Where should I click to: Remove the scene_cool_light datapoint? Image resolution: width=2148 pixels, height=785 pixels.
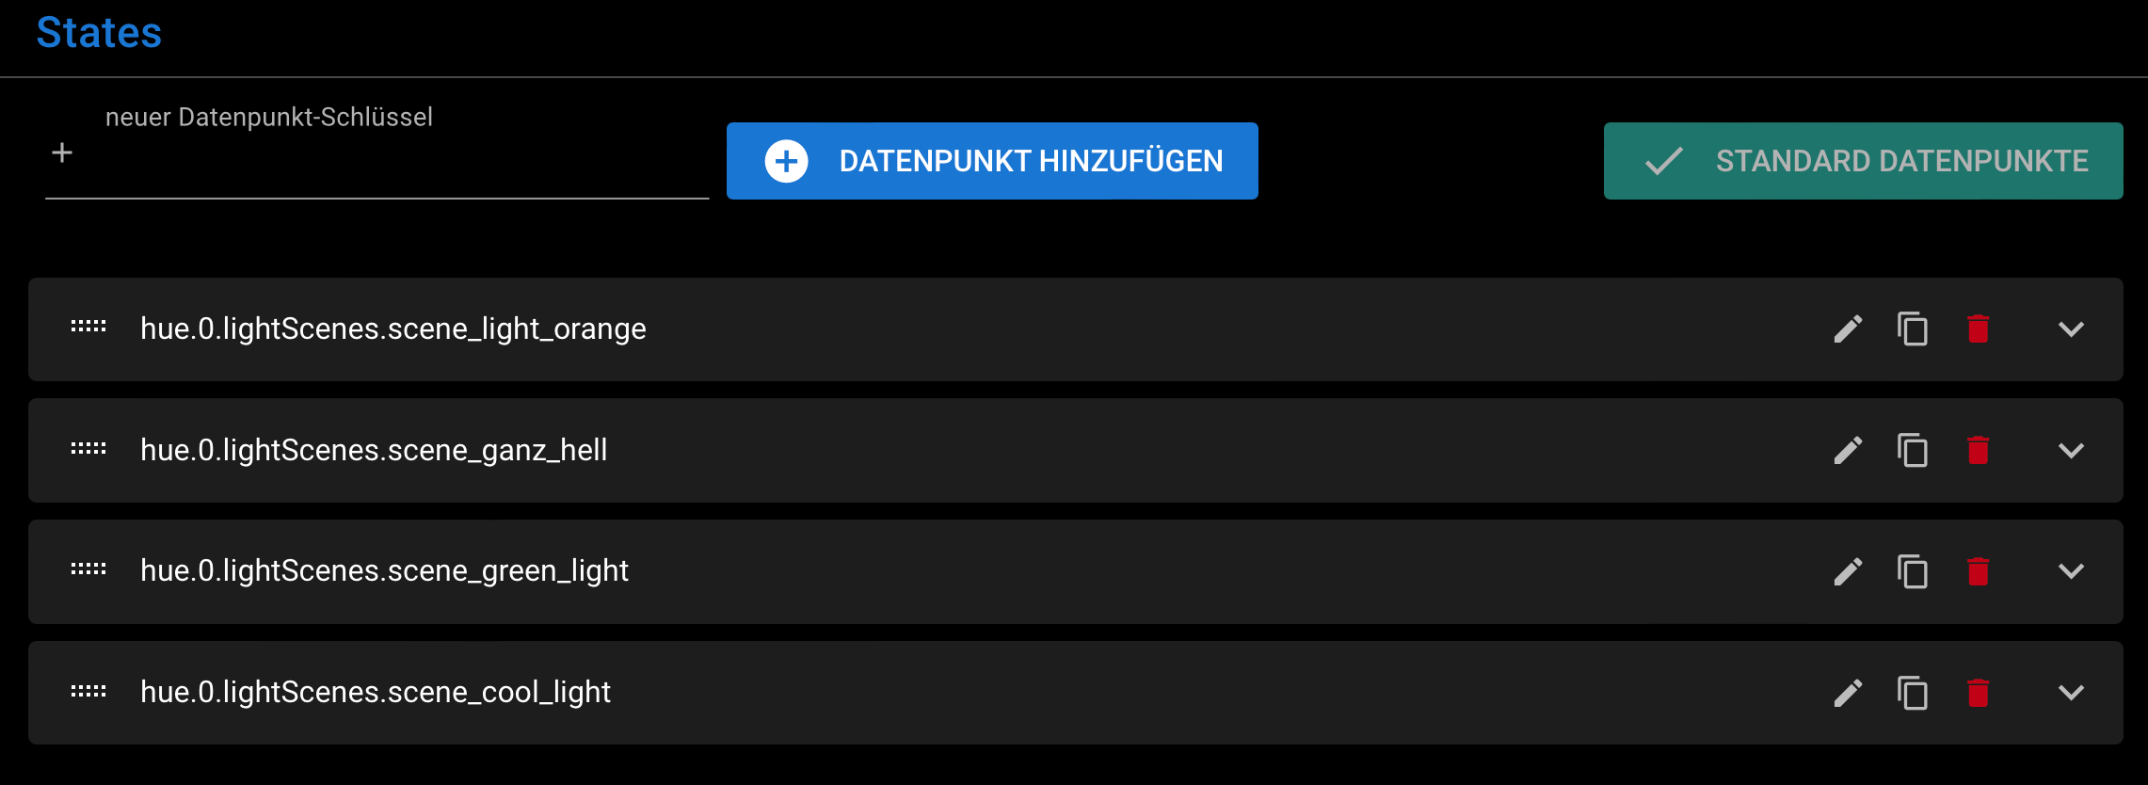(1978, 693)
